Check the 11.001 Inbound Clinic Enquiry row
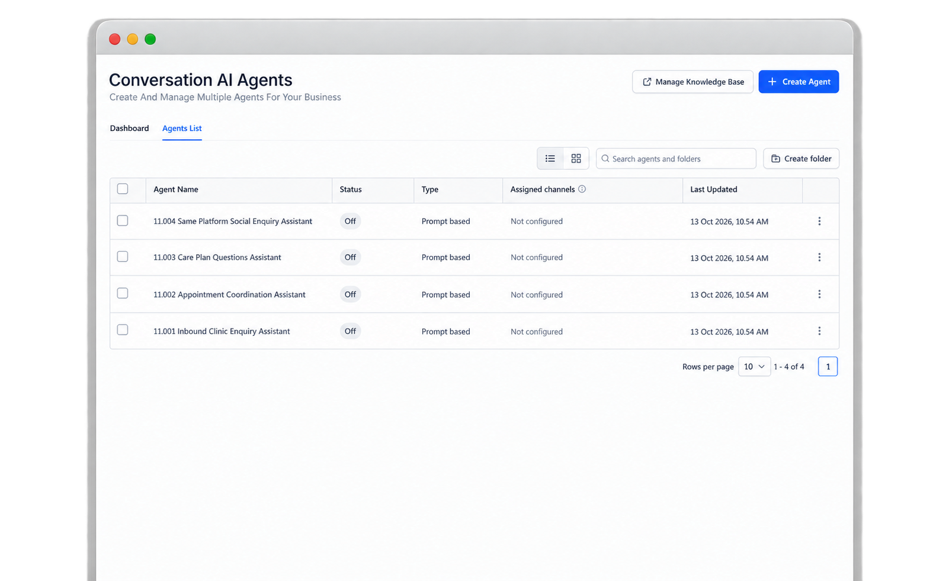This screenshot has width=949, height=581. (x=123, y=330)
